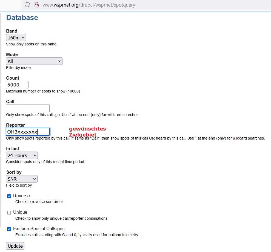Open the Band dropdown showing 160m
The width and height of the screenshot is (271, 252).
coord(16,38)
